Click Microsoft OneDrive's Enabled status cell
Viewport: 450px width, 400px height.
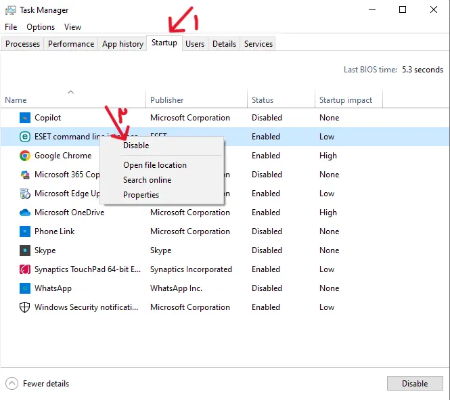266,213
